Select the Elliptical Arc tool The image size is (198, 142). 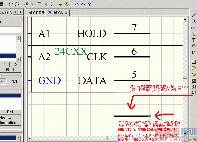pyautogui.click(x=193, y=28)
